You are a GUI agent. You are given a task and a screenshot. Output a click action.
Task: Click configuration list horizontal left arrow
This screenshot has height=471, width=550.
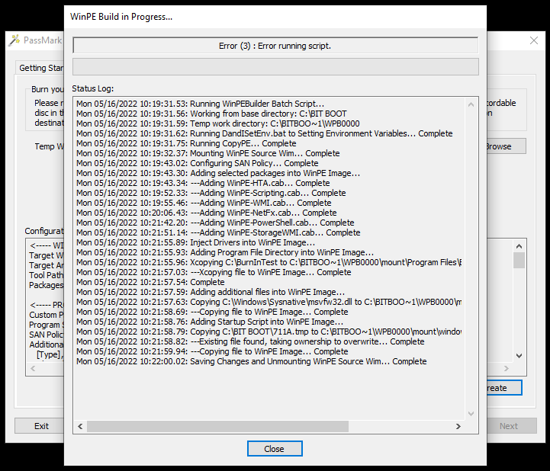(x=33, y=368)
